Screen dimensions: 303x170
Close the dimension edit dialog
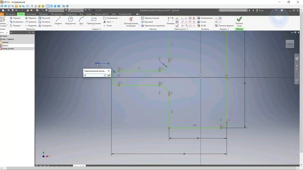click(108, 71)
